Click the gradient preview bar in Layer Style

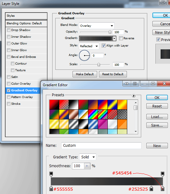[x=96, y=38]
